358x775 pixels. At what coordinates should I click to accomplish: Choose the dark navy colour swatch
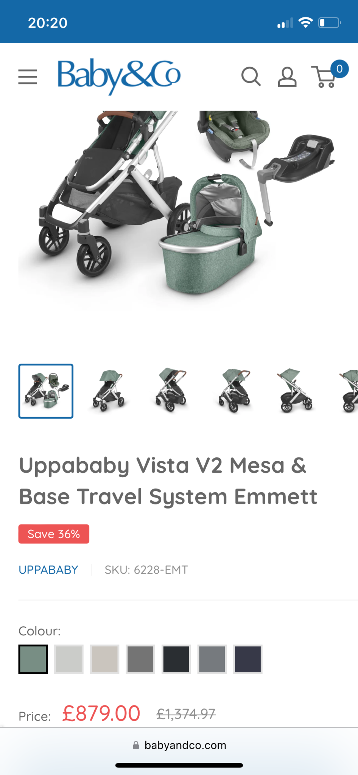point(248,659)
